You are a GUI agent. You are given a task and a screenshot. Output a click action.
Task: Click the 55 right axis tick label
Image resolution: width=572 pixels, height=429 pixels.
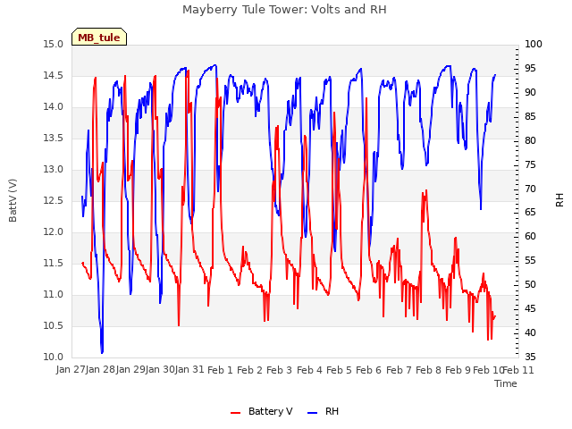[x=530, y=261]
